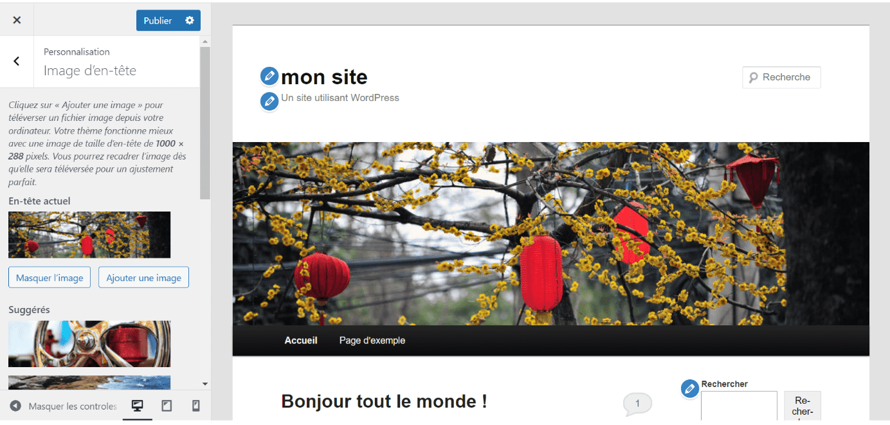
Task: Open the Accueil menu item
Action: [301, 340]
